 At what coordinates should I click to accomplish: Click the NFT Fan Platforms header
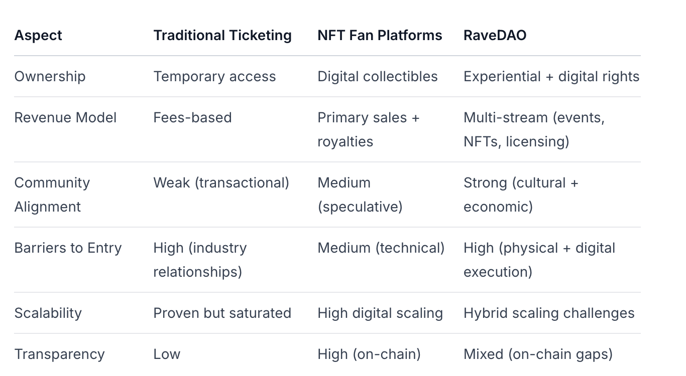pos(380,36)
